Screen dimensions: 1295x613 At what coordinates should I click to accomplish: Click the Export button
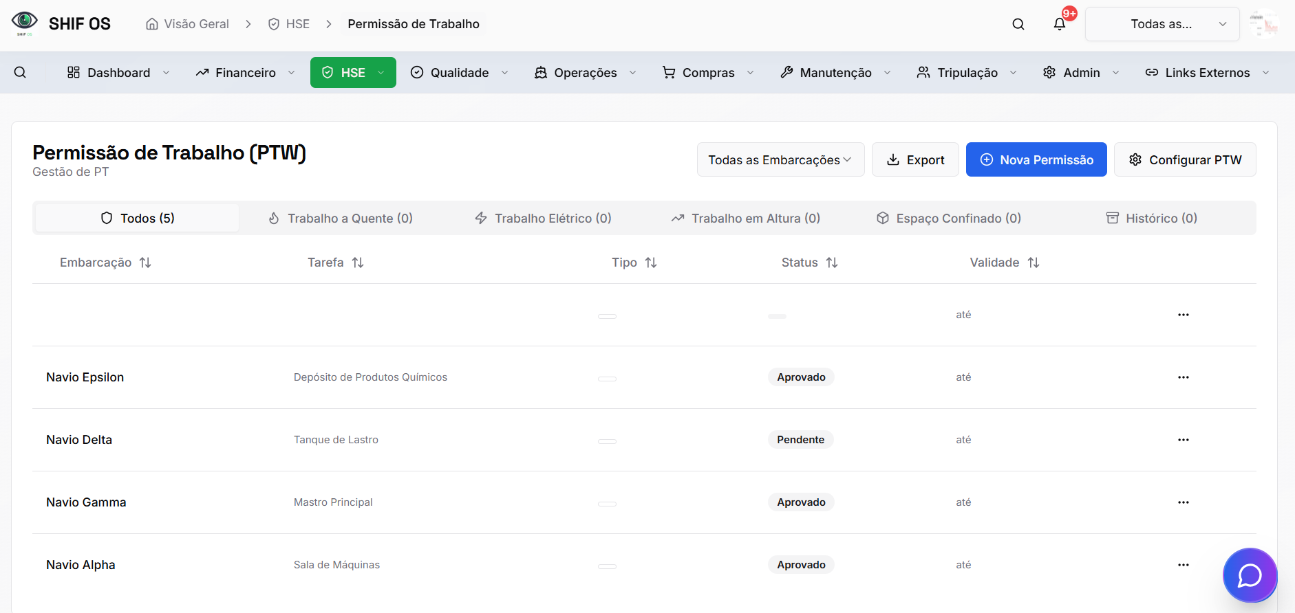914,159
